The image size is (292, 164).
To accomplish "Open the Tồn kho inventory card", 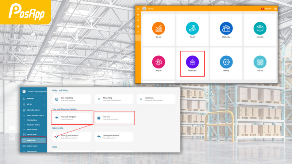I will [x=114, y=117].
